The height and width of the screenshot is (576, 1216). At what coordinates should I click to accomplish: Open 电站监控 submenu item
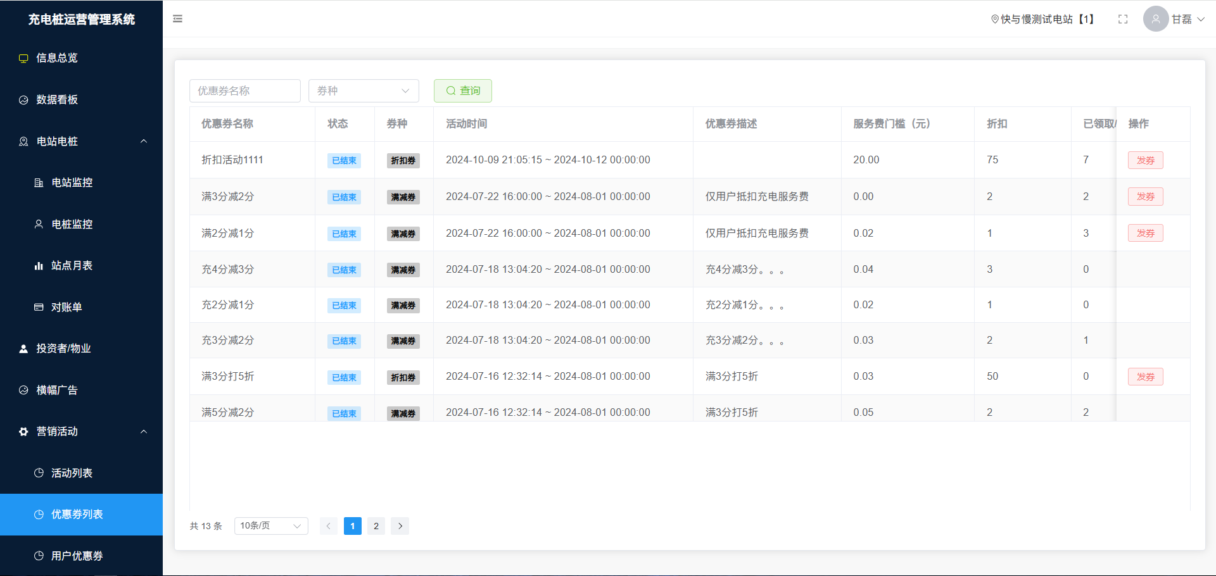(x=81, y=183)
